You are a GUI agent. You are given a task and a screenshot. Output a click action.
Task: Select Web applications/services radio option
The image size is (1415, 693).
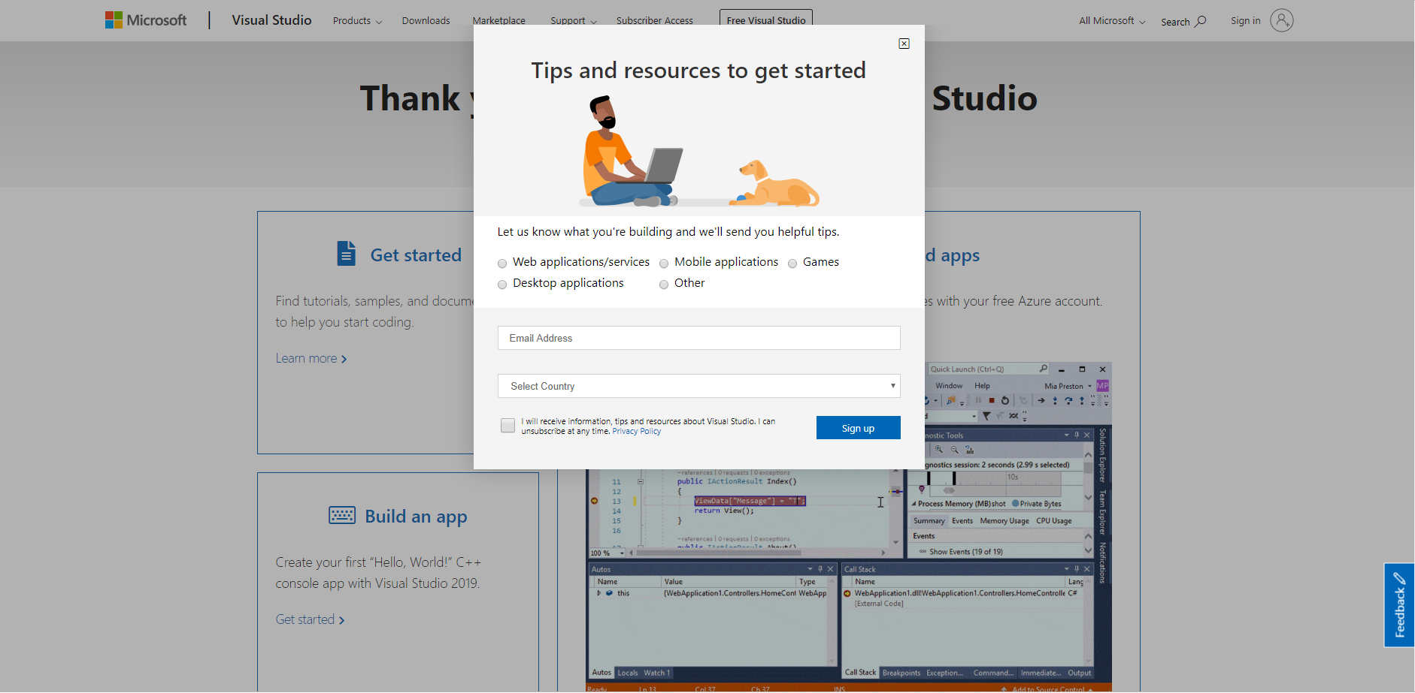pyautogui.click(x=502, y=264)
